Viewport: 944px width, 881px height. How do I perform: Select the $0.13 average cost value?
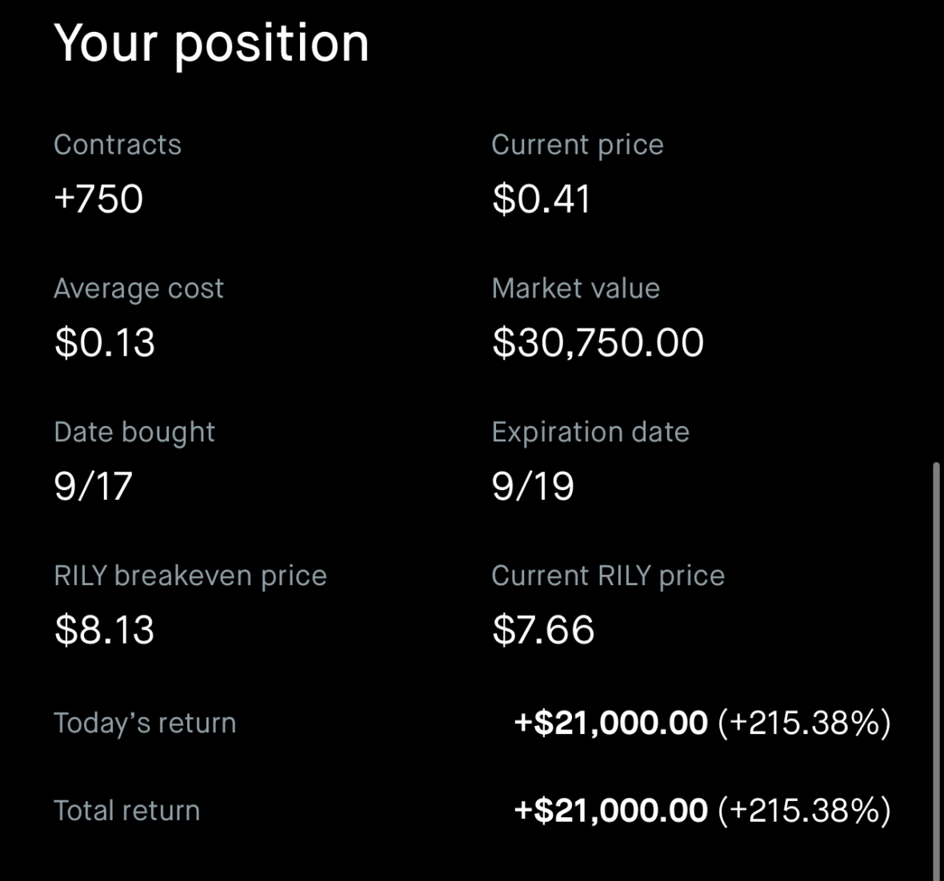104,343
